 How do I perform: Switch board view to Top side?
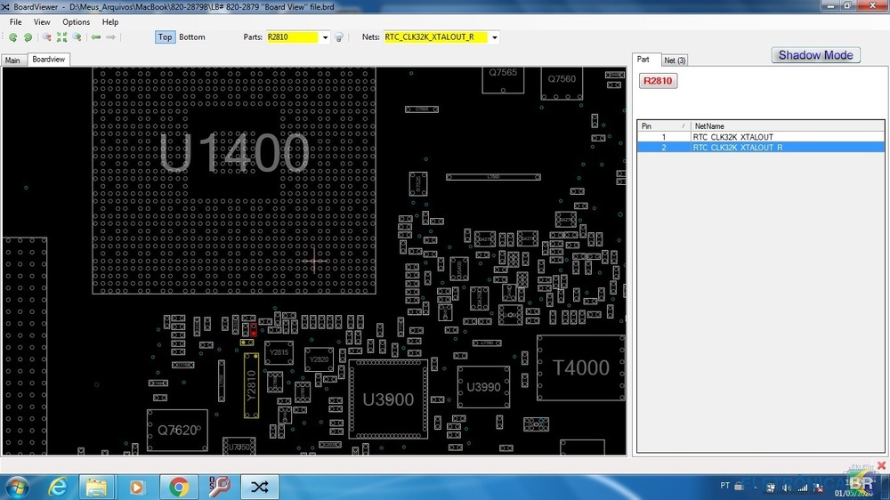[165, 37]
